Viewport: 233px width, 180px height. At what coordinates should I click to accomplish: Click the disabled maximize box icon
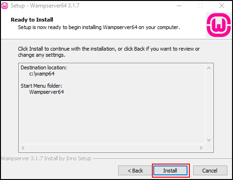point(200,6)
